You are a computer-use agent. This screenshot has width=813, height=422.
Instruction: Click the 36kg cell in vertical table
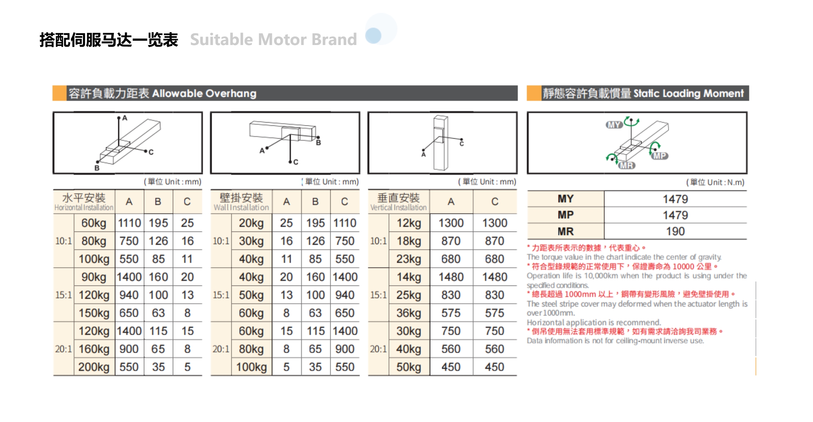click(x=409, y=313)
